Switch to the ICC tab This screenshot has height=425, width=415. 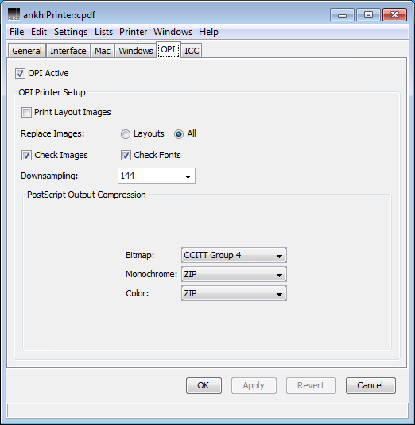point(192,51)
